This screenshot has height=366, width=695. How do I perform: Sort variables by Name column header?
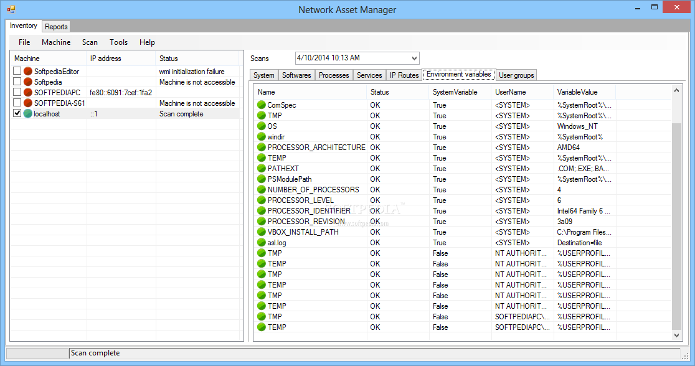(310, 92)
